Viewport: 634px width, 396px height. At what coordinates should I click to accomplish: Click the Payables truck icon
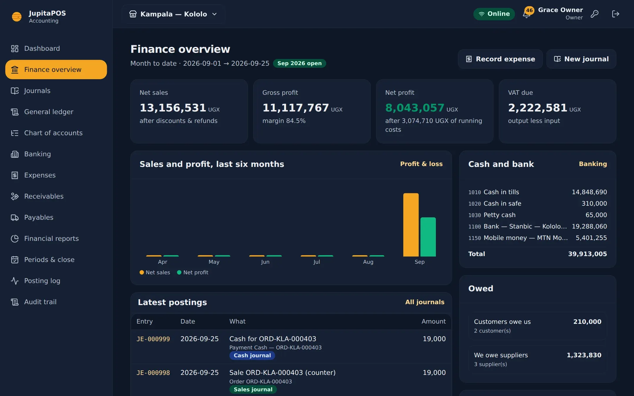(x=15, y=217)
